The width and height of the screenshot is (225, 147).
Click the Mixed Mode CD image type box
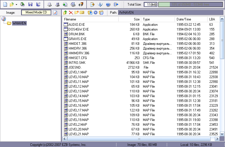(36, 13)
